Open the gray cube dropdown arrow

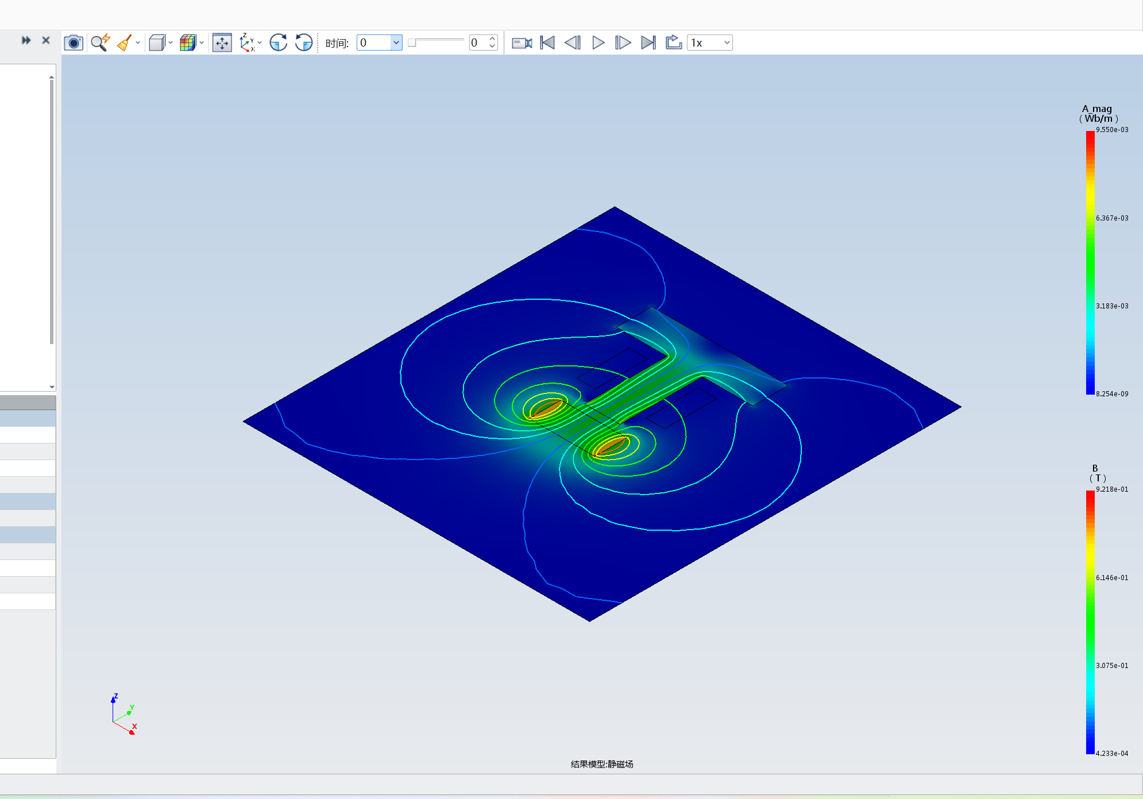pos(171,43)
